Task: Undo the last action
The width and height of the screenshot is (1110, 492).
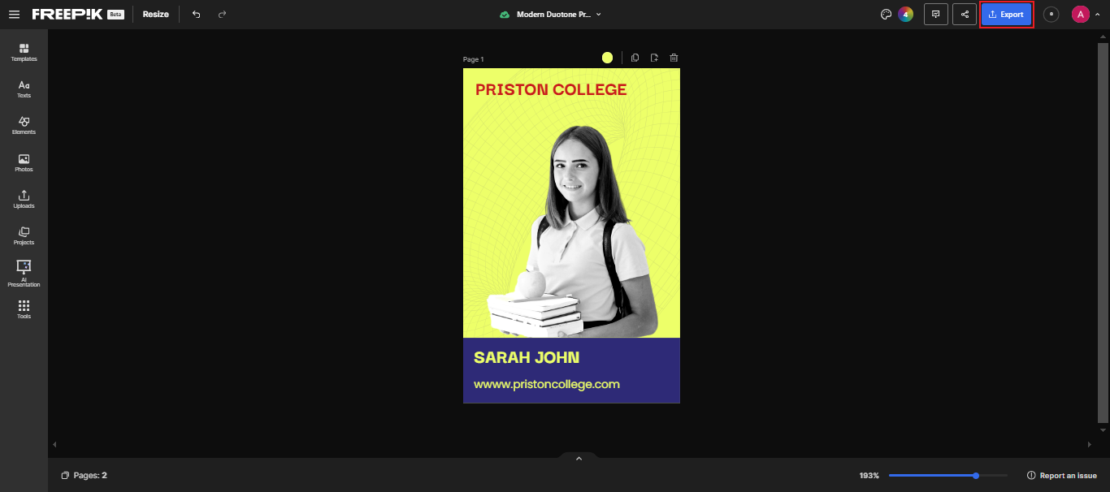Action: tap(196, 15)
